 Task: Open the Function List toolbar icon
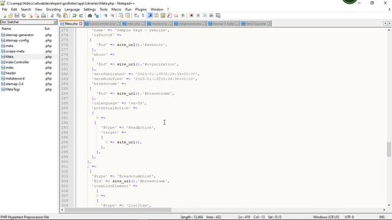[170, 15]
